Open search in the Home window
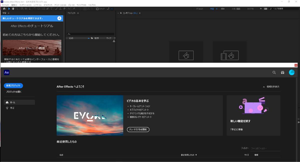 coord(274,73)
